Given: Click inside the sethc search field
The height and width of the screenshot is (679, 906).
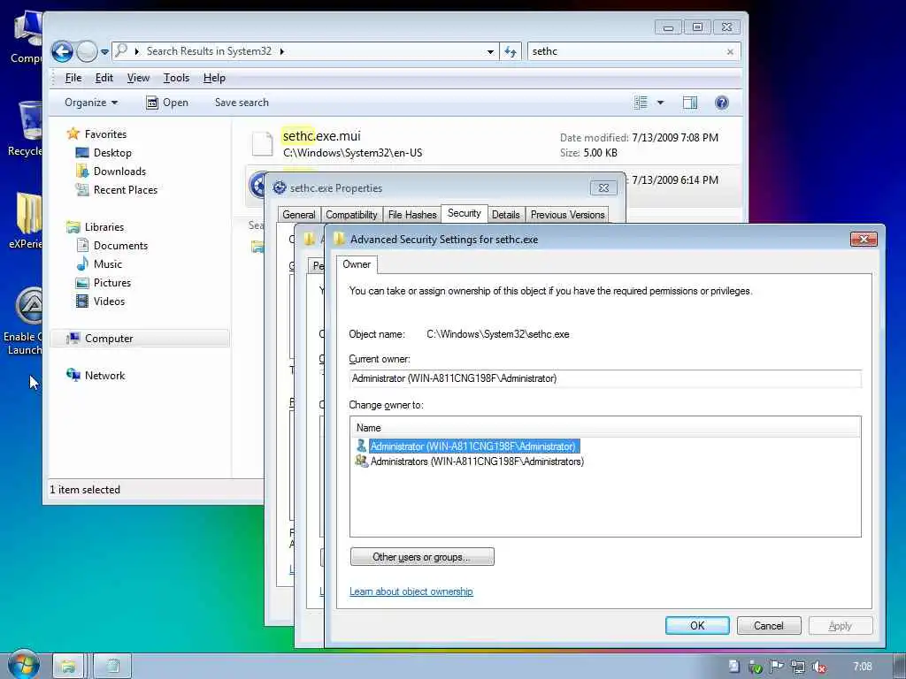Looking at the screenshot, I should point(626,51).
